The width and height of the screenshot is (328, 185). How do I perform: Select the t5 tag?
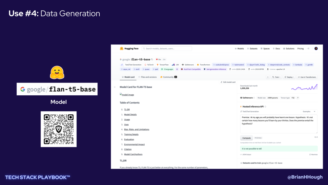tap(177, 69)
